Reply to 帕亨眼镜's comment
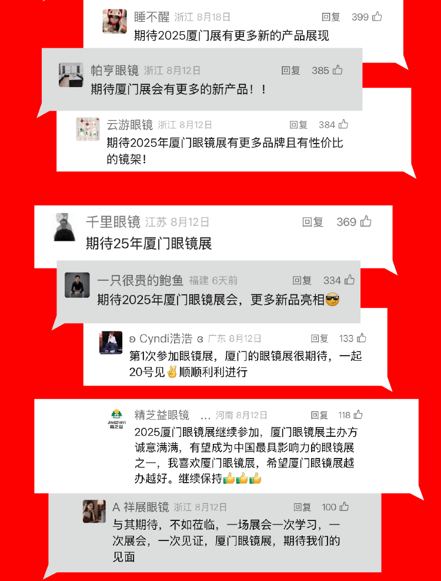Image resolution: width=441 pixels, height=581 pixels. 290,71
